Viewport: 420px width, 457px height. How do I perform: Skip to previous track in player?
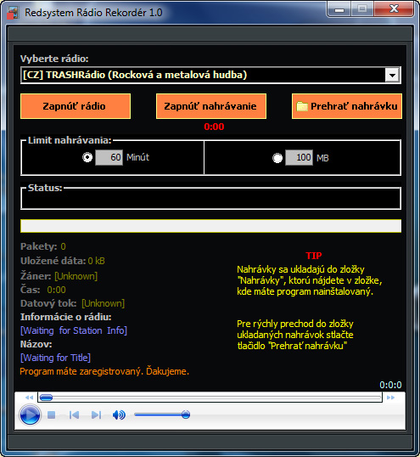[74, 415]
